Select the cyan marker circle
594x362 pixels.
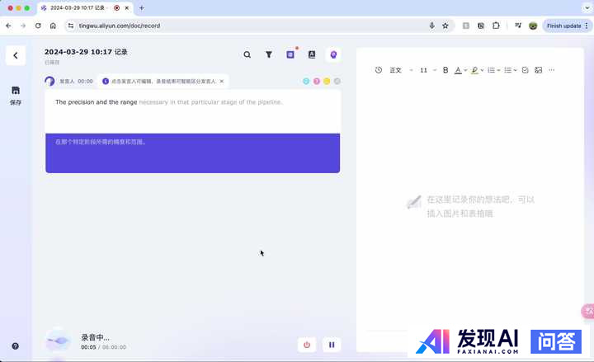(x=306, y=81)
